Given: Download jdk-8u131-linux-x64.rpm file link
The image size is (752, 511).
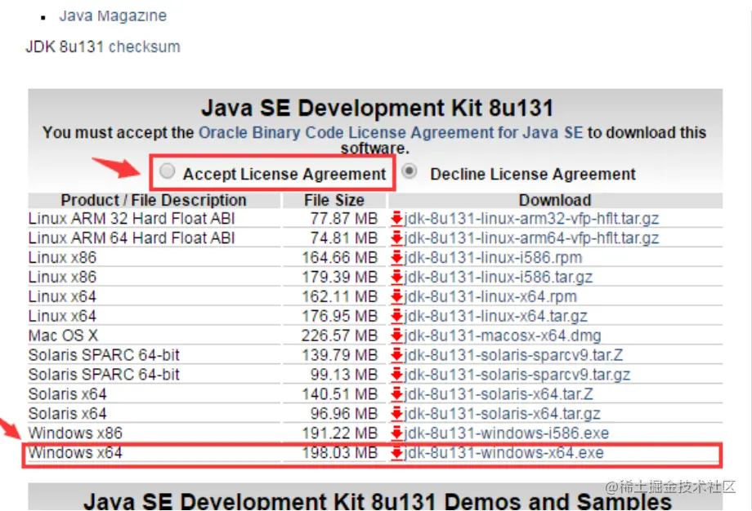Looking at the screenshot, I should point(490,296).
